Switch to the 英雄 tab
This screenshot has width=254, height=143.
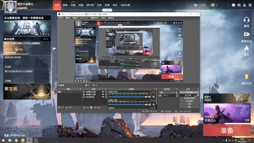pos(65,5)
